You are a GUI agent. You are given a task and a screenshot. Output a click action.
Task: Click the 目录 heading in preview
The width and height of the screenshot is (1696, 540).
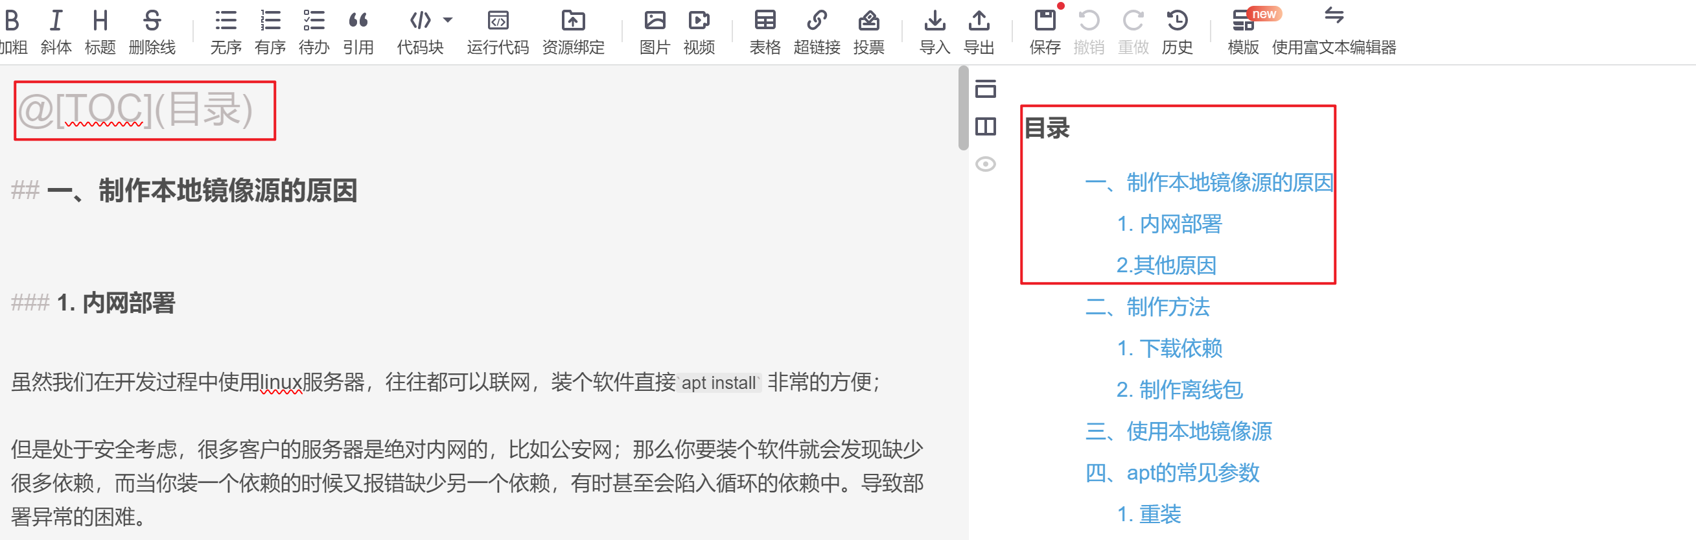tap(1047, 128)
